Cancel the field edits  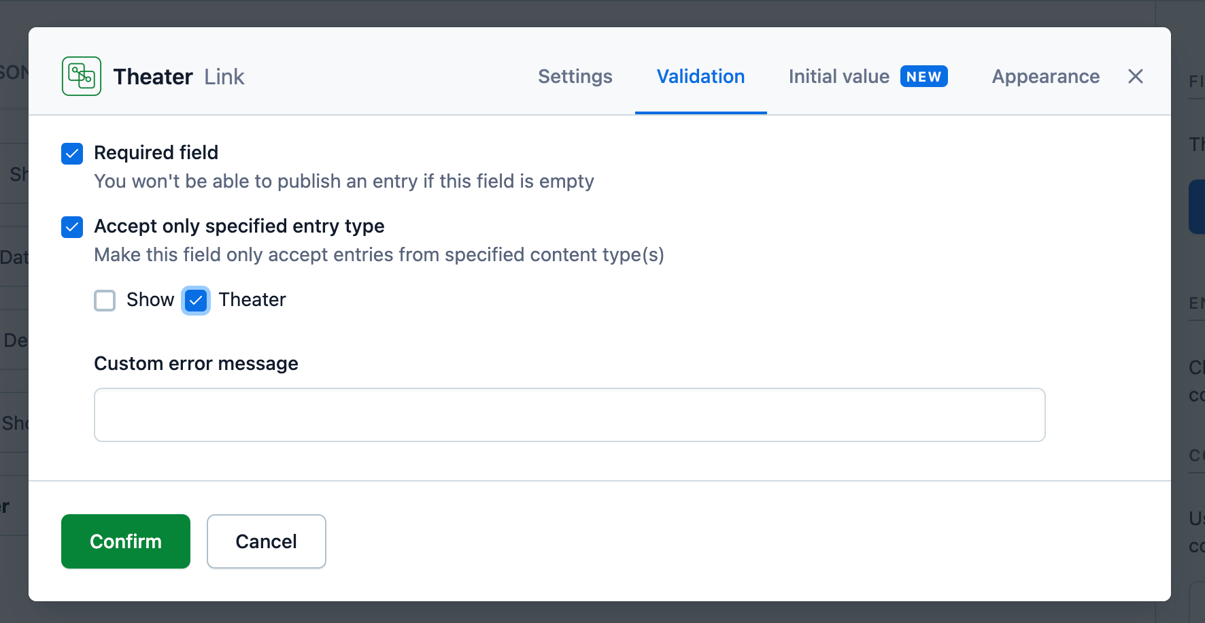[x=267, y=541]
